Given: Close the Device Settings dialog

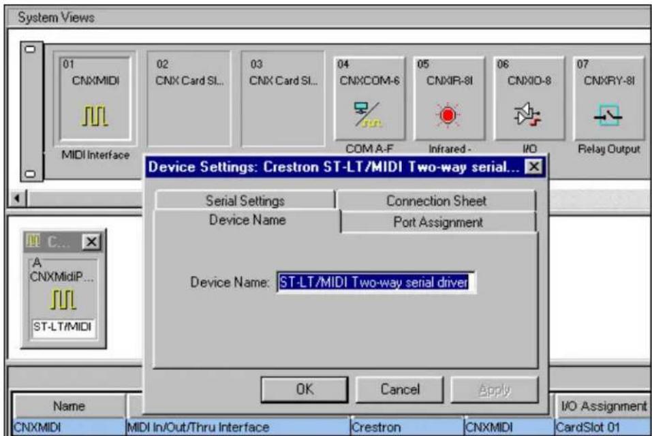Looking at the screenshot, I should [x=534, y=167].
